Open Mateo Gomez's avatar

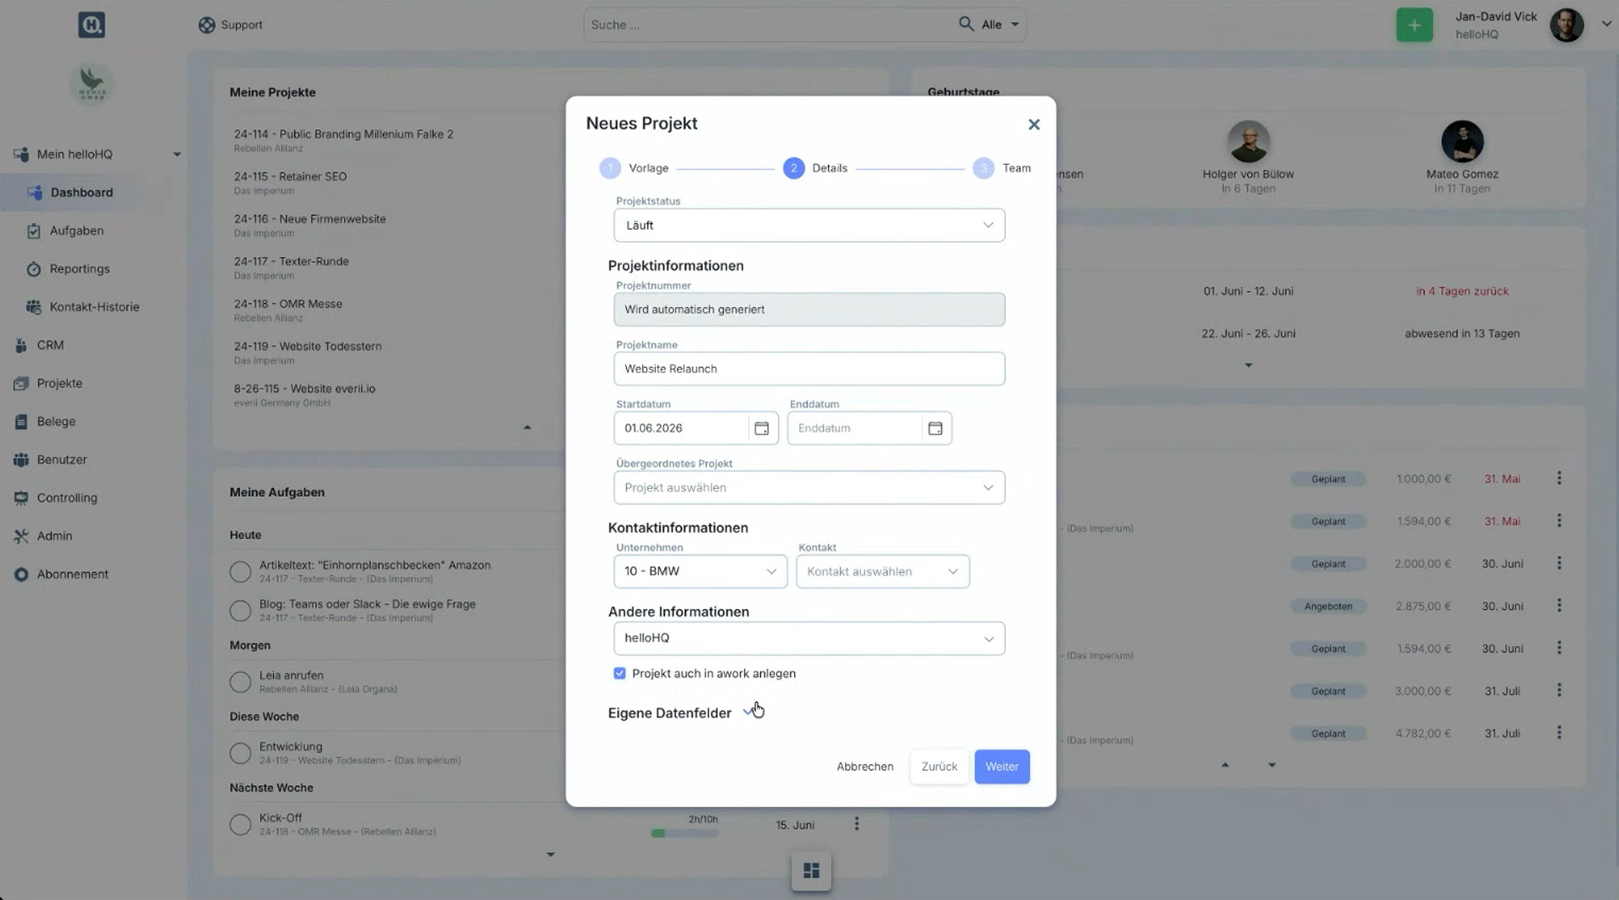1462,142
